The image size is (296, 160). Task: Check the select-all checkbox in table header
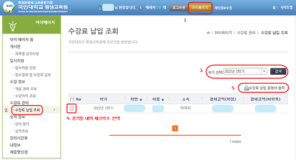click(71, 99)
